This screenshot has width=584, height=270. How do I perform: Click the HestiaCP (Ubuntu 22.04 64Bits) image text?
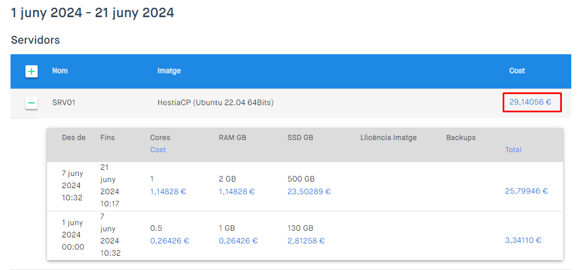[x=216, y=102]
